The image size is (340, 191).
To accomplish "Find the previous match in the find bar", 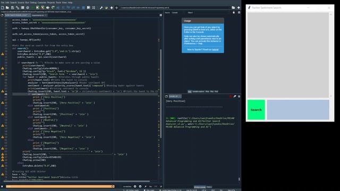I will [135, 186].
